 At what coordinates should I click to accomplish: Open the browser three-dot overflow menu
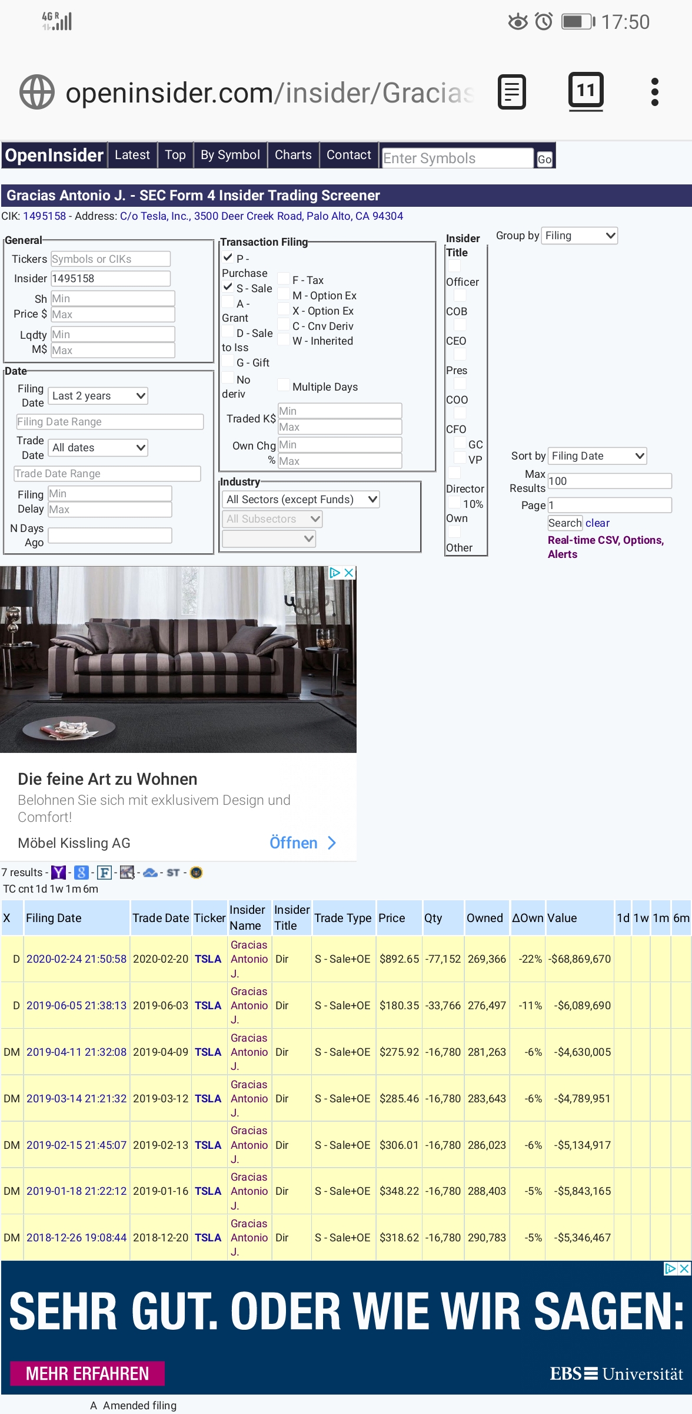(x=654, y=92)
